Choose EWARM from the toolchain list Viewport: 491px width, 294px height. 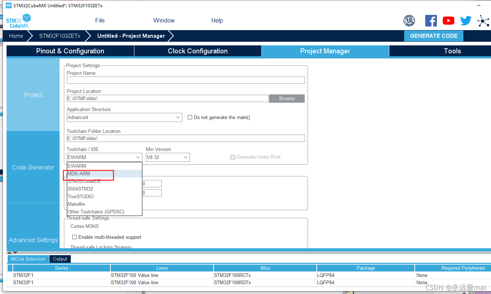click(105, 166)
